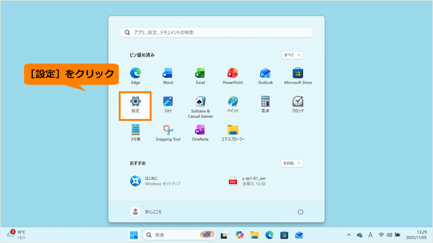Open Excel from the Start menu
The image size is (433, 243).
pos(200,76)
